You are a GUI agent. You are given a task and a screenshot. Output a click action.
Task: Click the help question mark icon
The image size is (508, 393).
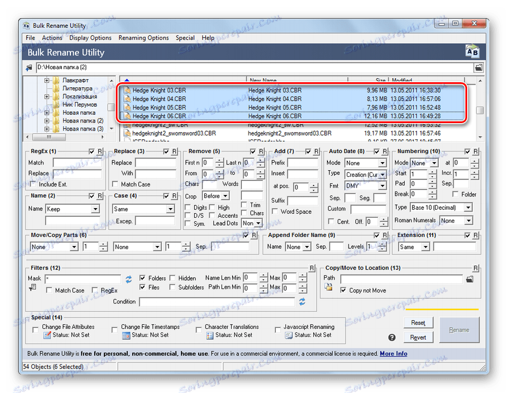click(x=392, y=337)
